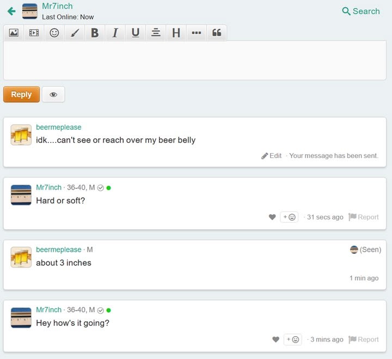This screenshot has height=359, width=392.
Task: Open the heading style options
Action: click(176, 33)
